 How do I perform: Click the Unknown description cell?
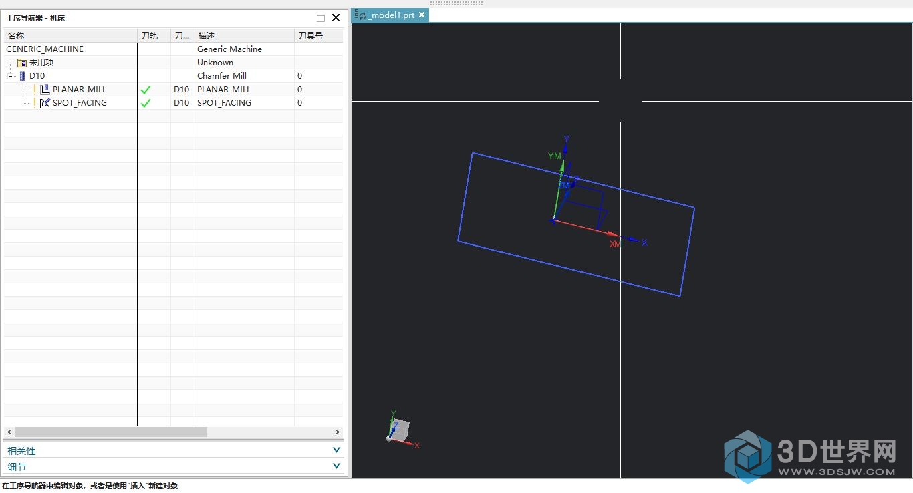coord(215,63)
